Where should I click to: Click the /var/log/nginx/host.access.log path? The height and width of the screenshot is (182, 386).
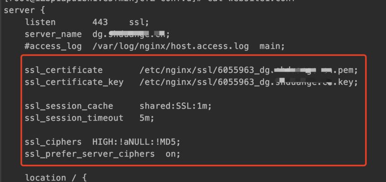click(x=171, y=46)
